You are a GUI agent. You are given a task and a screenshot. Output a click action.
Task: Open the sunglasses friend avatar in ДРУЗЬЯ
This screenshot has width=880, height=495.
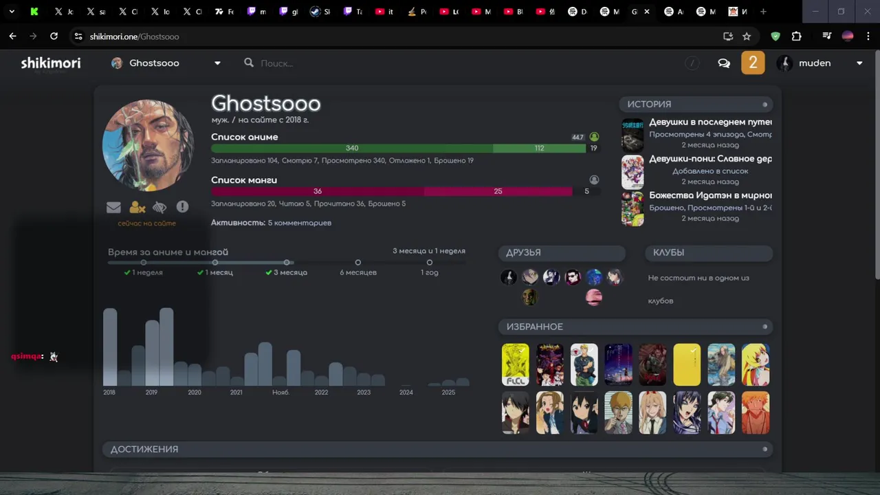point(573,277)
